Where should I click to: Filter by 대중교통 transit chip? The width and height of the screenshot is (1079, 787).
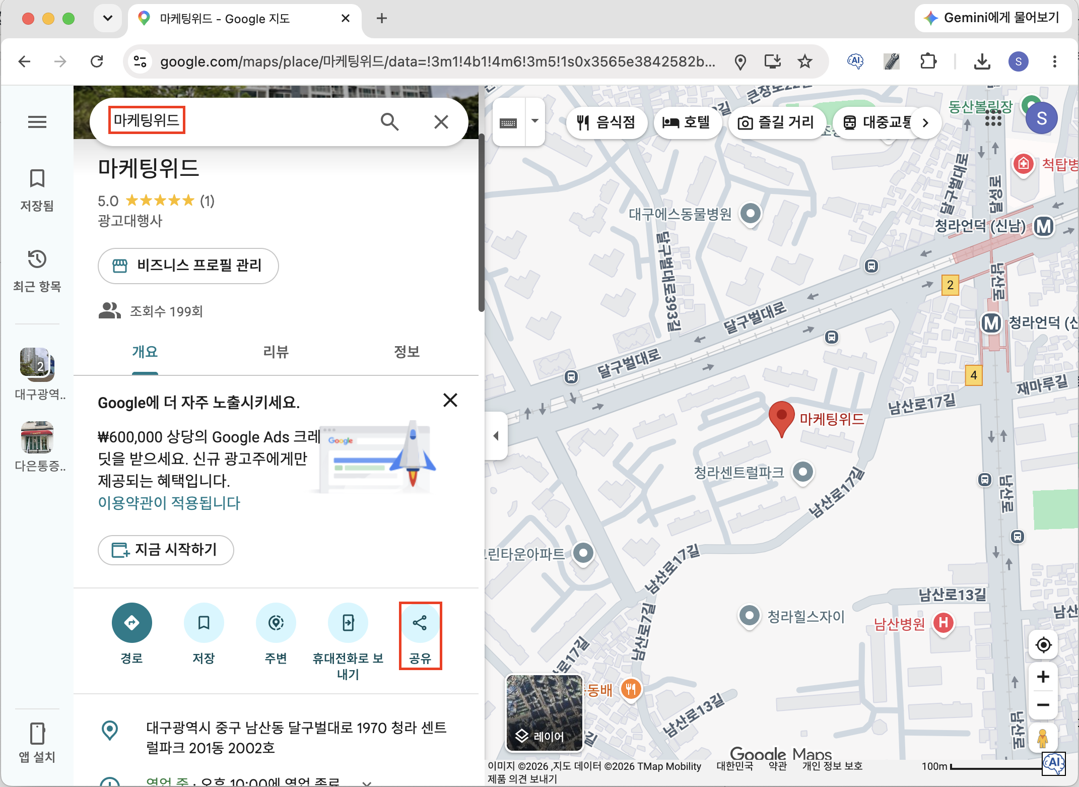point(877,122)
